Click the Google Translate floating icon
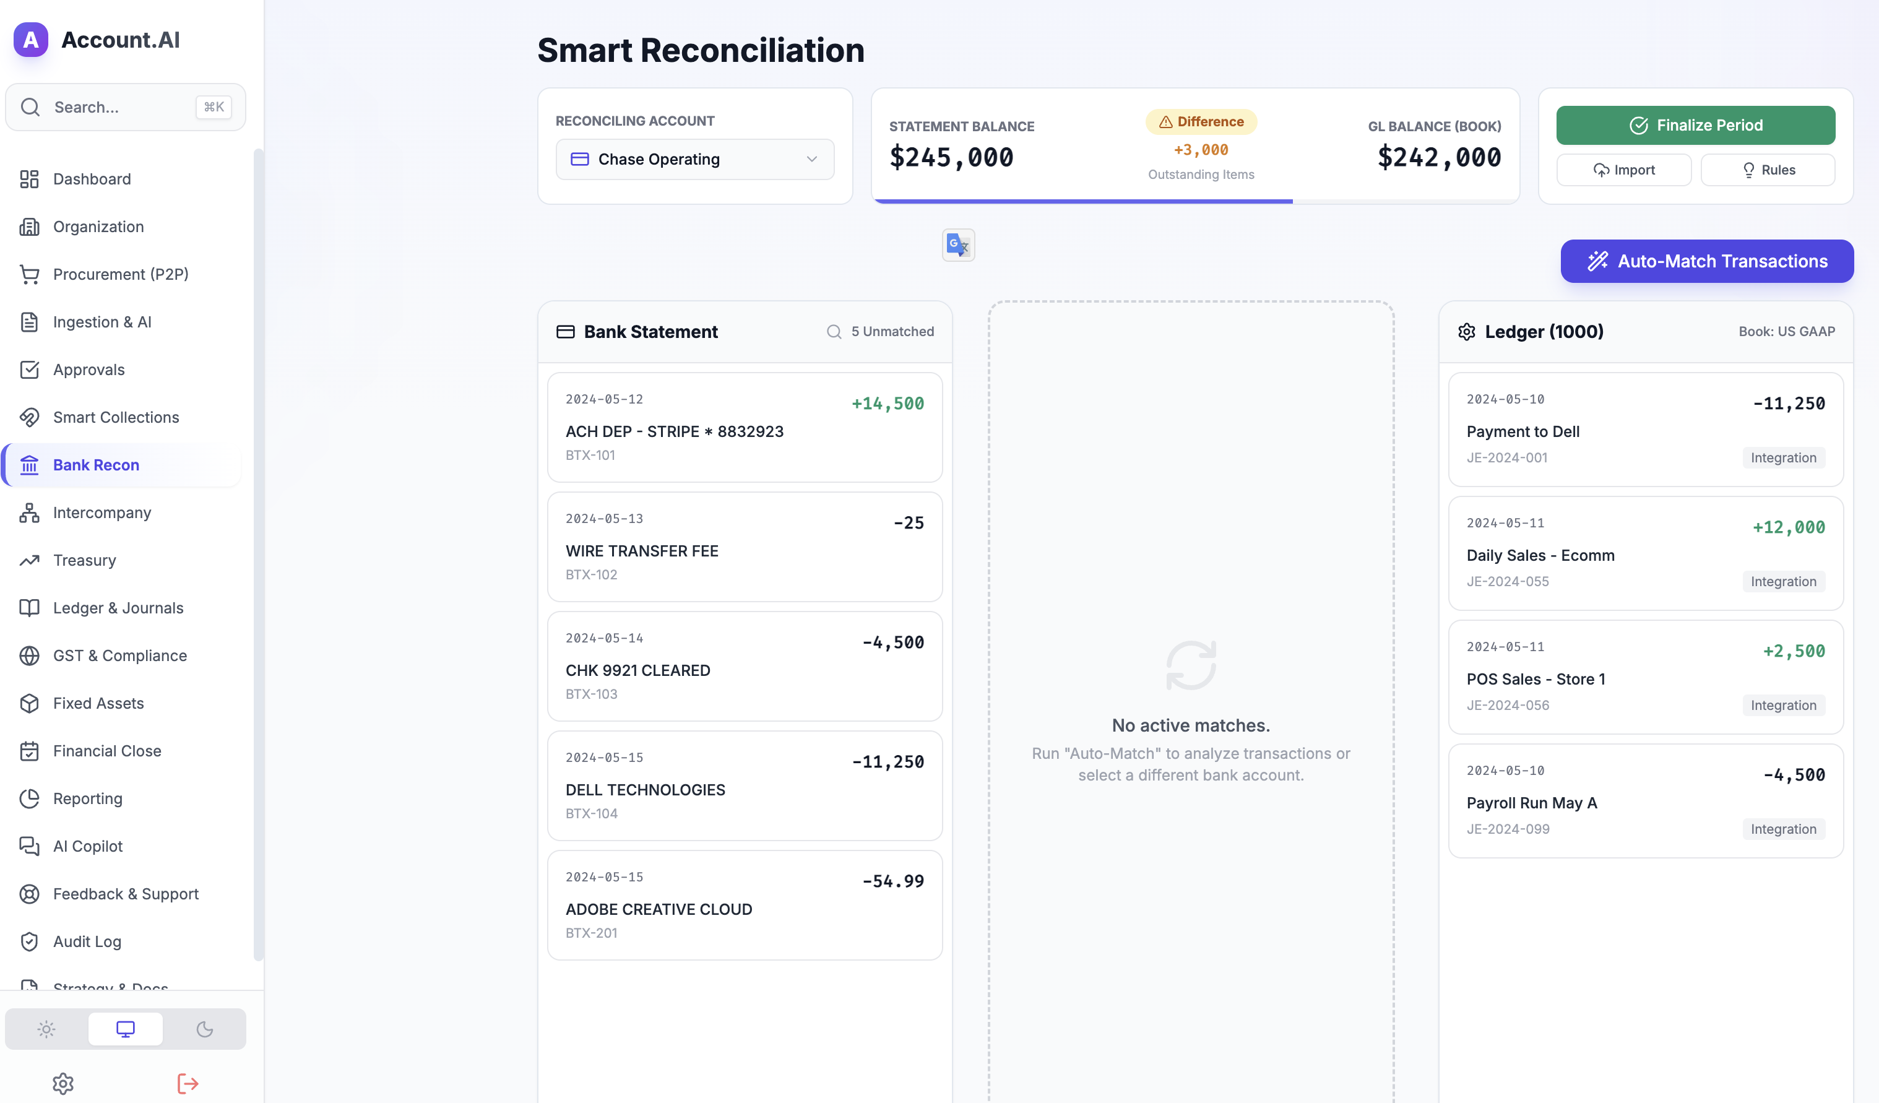Screen dimensions: 1879x1103 pyautogui.click(x=958, y=244)
